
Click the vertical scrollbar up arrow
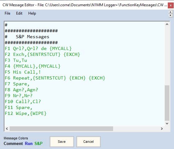(x=167, y=24)
